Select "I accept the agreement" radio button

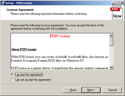[x=12, y=75]
